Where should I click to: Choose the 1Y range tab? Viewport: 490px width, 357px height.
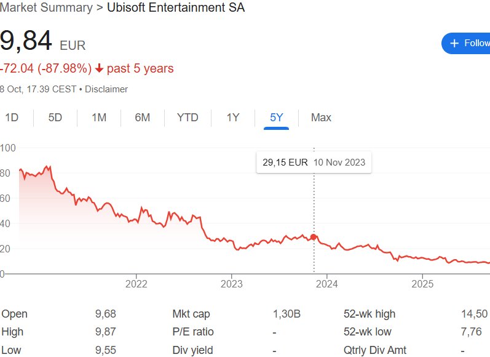tap(232, 117)
